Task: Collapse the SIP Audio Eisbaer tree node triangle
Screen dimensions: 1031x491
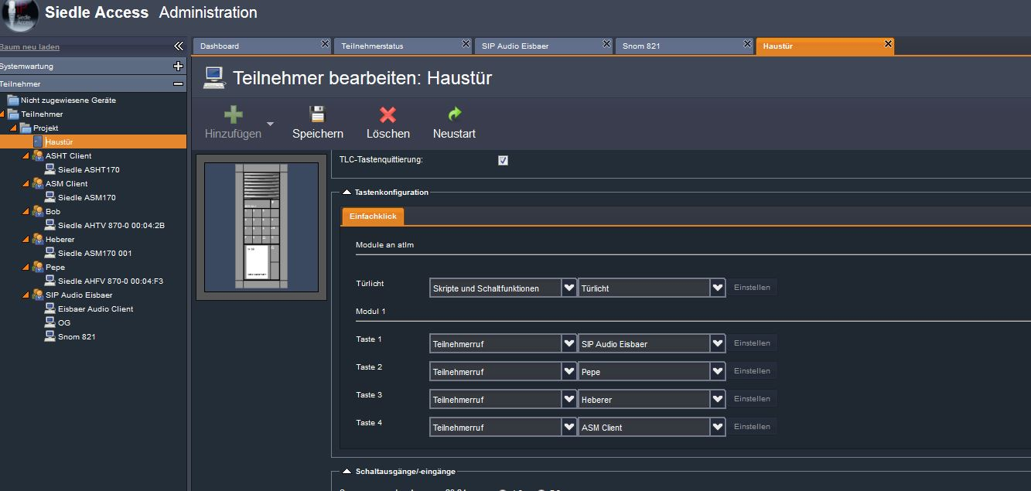Action: (26, 295)
